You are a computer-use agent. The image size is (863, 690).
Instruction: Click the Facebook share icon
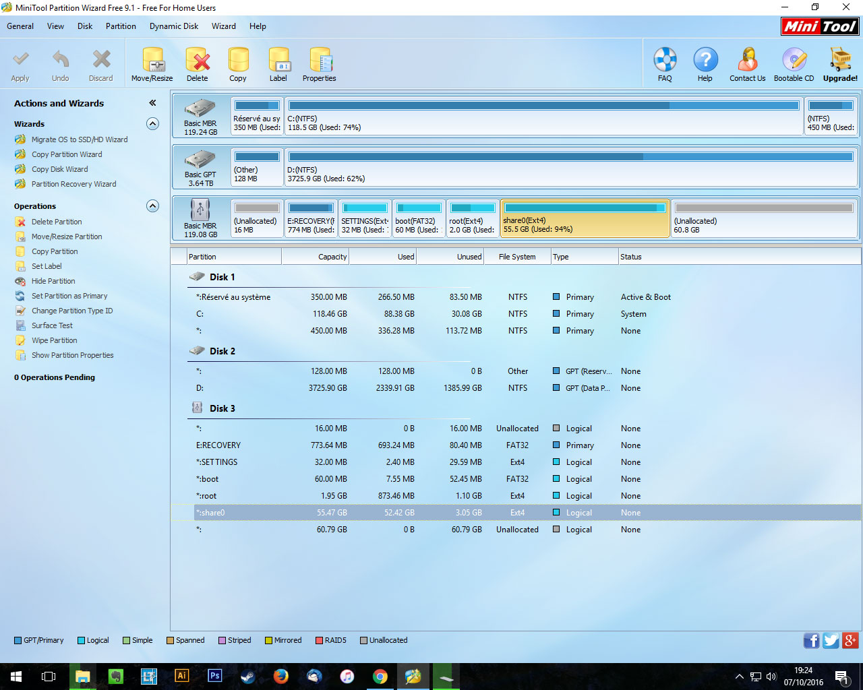(812, 640)
